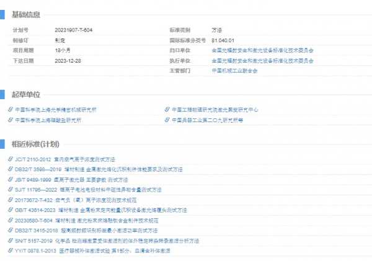The image size is (372, 261).
Task: Click link icon beside JC/T 2110-2012
Action: 11,159
